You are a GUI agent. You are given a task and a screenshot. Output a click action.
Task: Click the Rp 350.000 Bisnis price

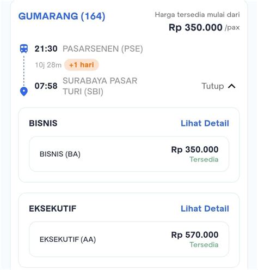[195, 149]
